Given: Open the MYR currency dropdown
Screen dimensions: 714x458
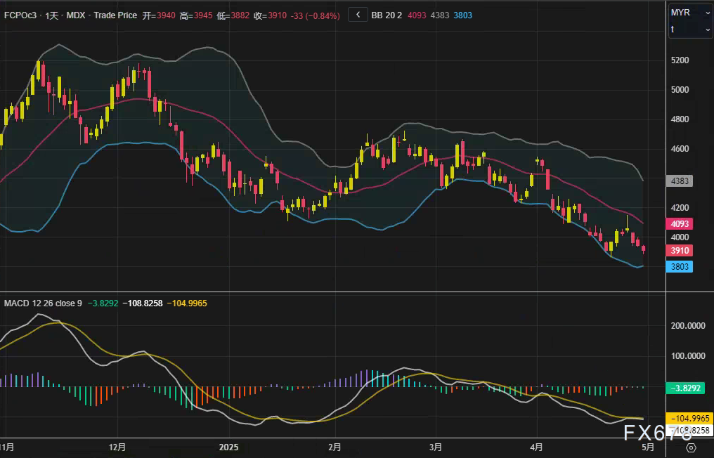Looking at the screenshot, I should [x=691, y=13].
